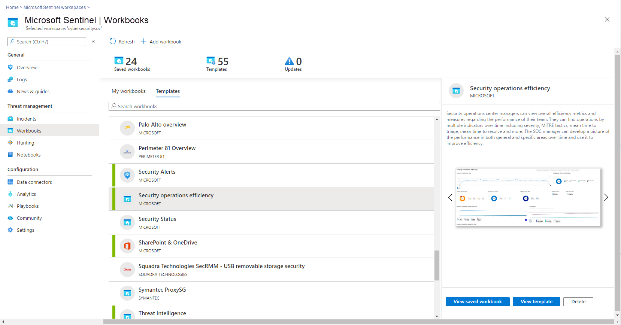Click the News & guides cloud icon

pos(10,91)
